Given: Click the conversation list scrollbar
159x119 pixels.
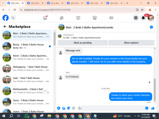Looking at the screenshot, I should (x=54, y=39).
